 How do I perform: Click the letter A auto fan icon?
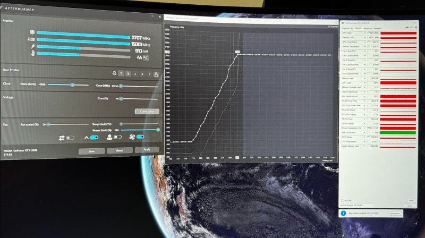tap(87, 138)
